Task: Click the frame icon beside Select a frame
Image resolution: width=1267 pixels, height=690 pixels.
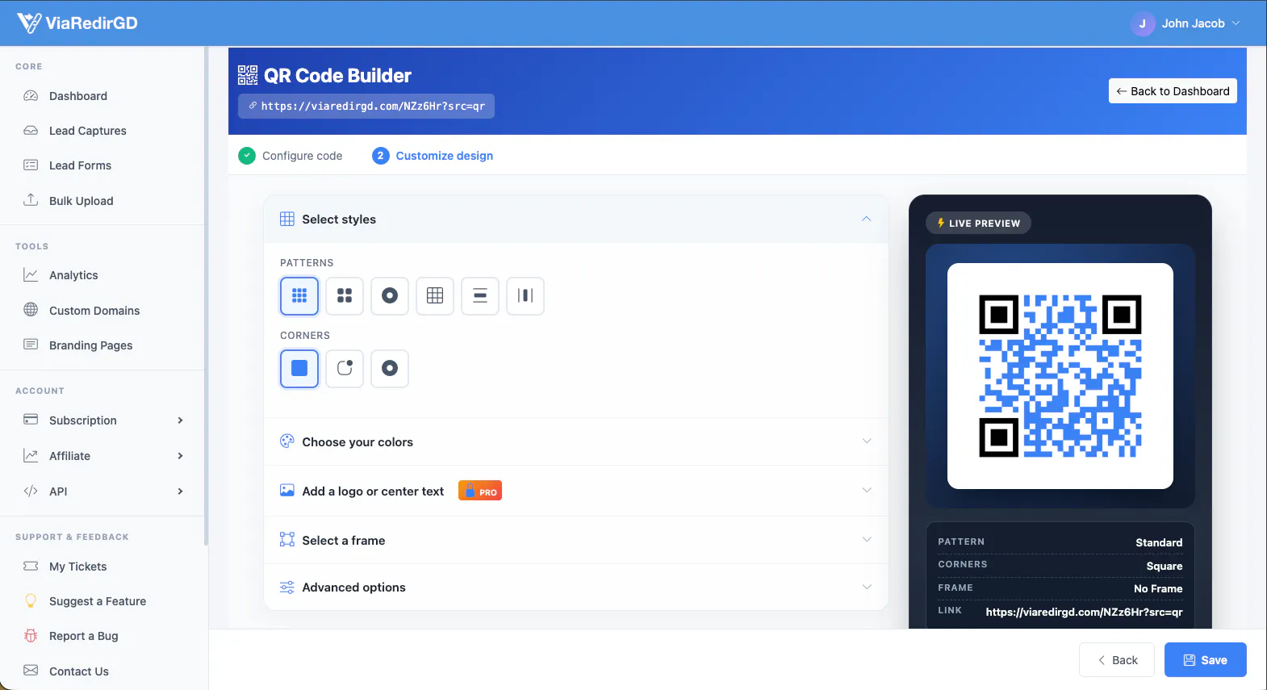Action: click(287, 540)
